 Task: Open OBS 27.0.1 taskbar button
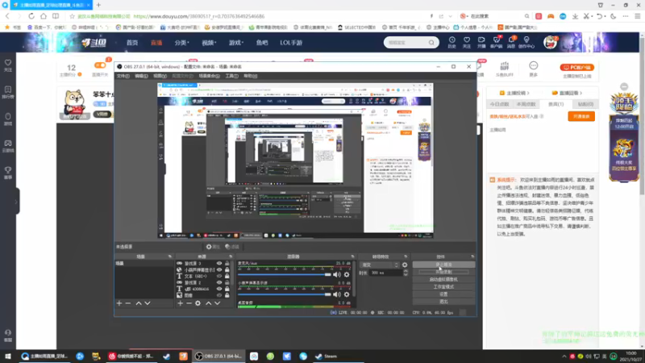tap(219, 357)
